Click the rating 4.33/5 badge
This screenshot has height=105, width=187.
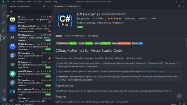pos(102,43)
